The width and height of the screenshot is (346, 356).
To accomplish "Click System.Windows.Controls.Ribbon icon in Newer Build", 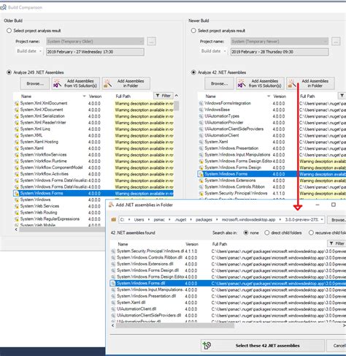I will pyautogui.click(x=201, y=187).
